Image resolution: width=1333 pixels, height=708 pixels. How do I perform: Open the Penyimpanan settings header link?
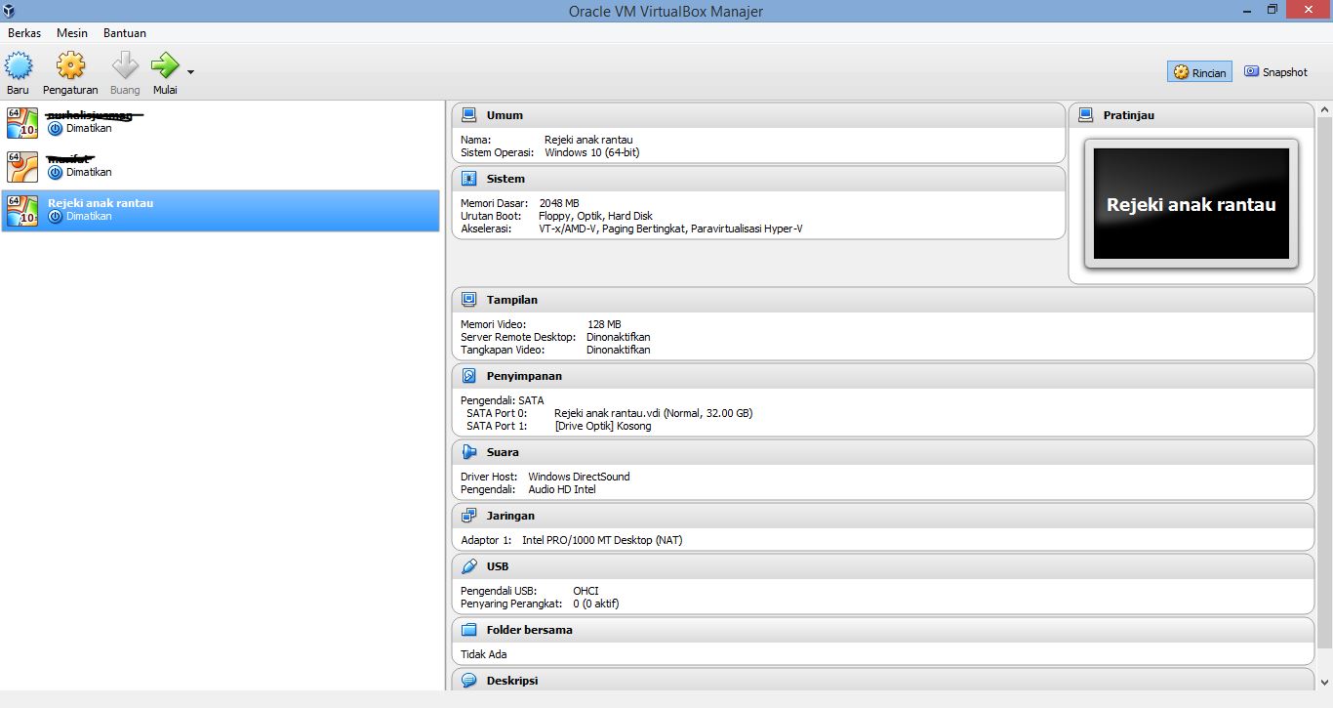(x=524, y=376)
